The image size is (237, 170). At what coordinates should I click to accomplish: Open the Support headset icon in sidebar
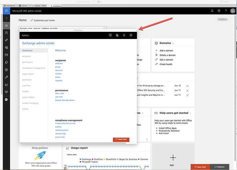pos(7,62)
